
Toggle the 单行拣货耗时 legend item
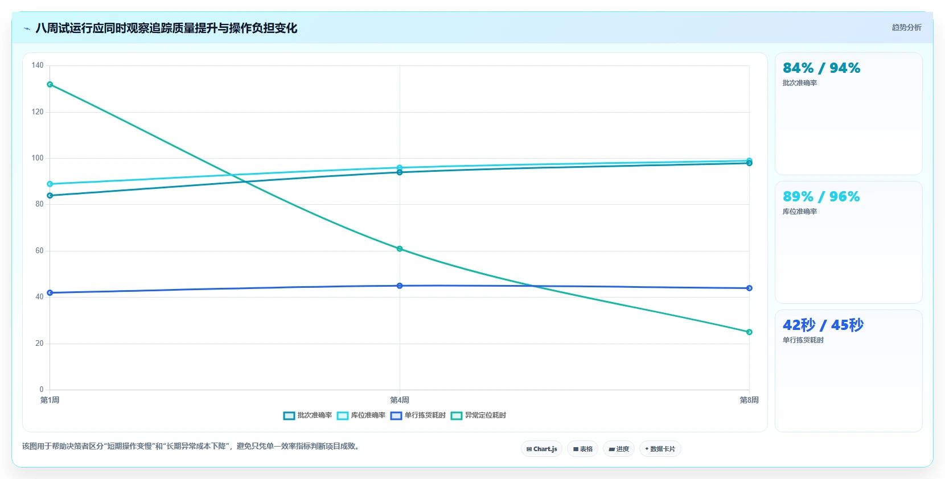418,415
